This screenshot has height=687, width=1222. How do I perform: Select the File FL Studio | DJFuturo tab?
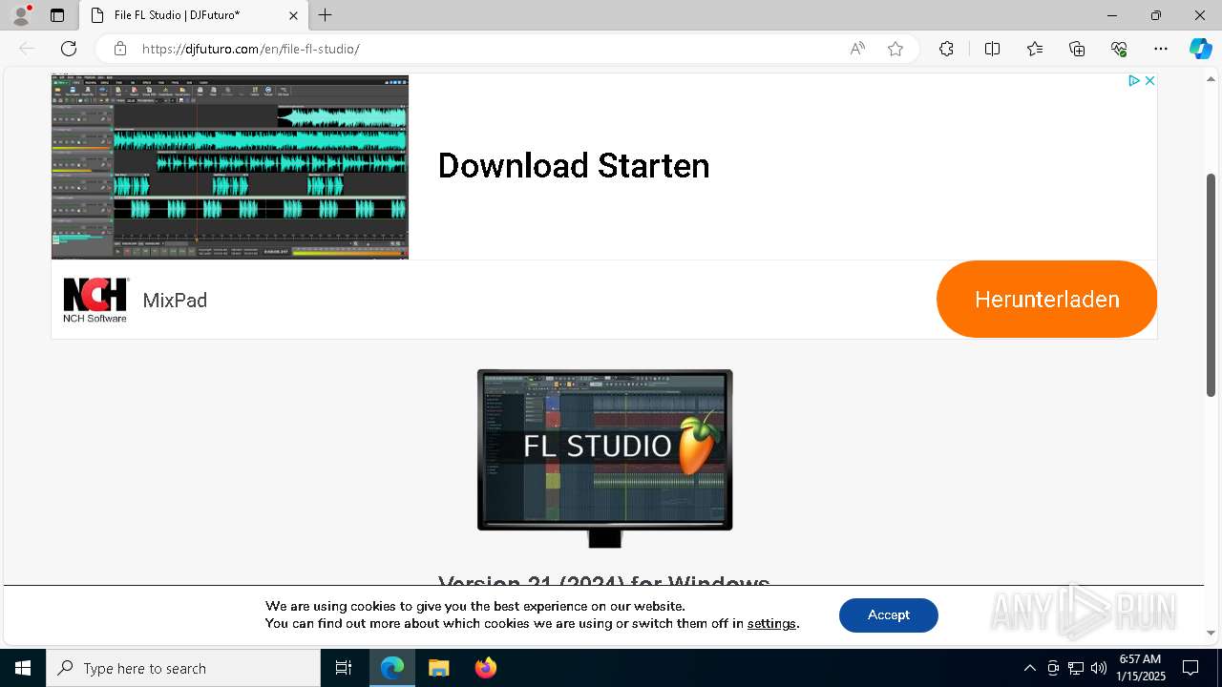coord(194,15)
